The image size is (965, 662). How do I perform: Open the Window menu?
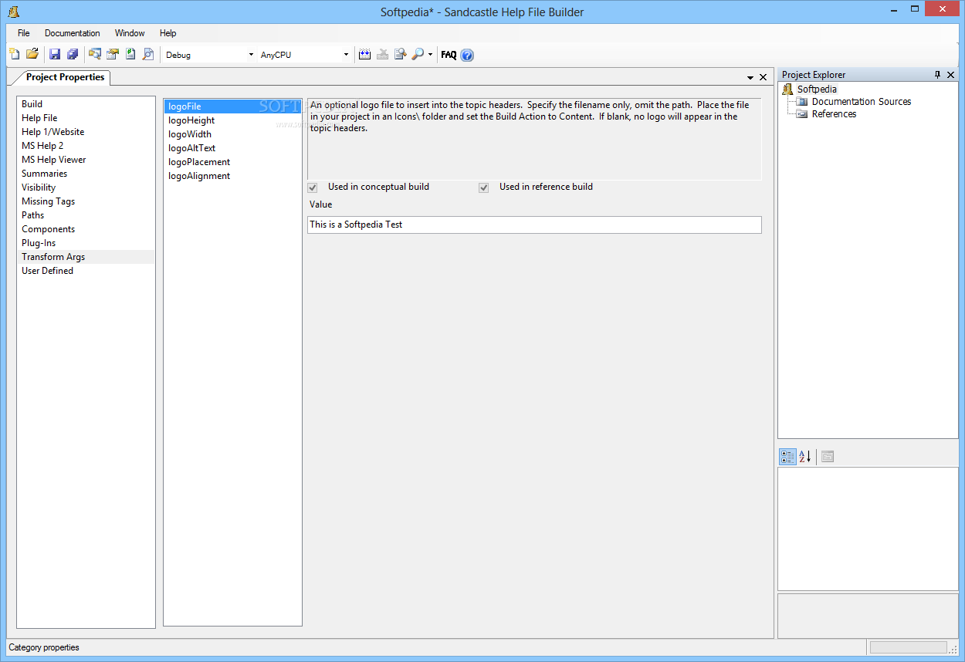130,33
